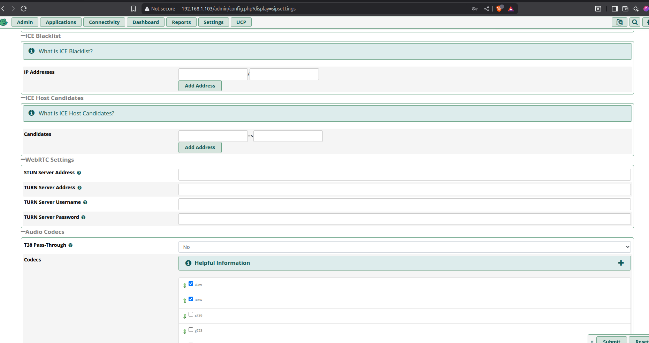Uncheck the alaw codec checkbox
This screenshot has height=343, width=649.
tap(191, 284)
